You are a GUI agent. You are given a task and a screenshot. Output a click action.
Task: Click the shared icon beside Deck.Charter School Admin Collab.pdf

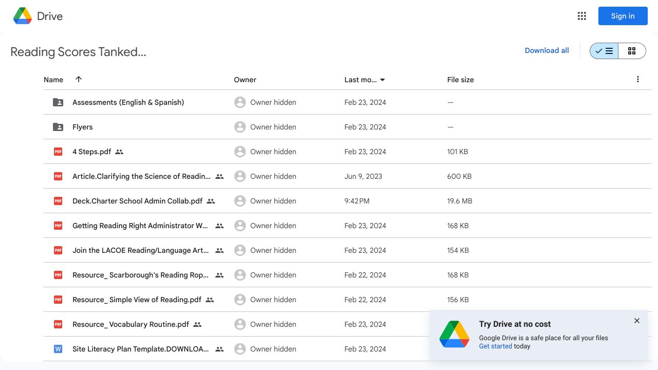click(x=211, y=201)
